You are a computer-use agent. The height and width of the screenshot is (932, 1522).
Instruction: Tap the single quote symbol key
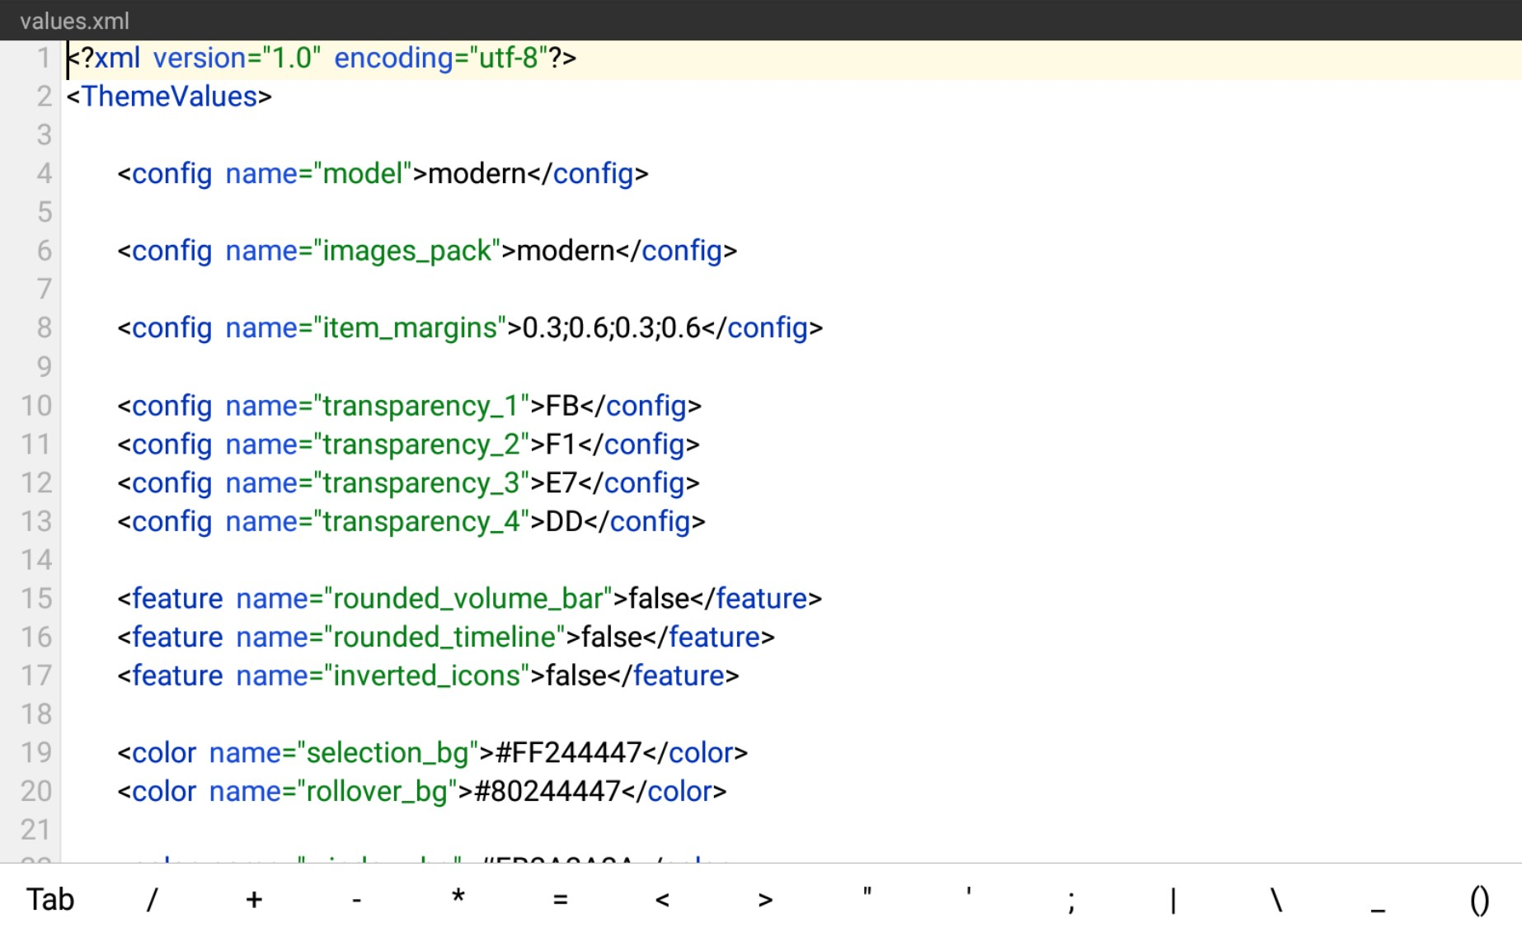pyautogui.click(x=970, y=899)
